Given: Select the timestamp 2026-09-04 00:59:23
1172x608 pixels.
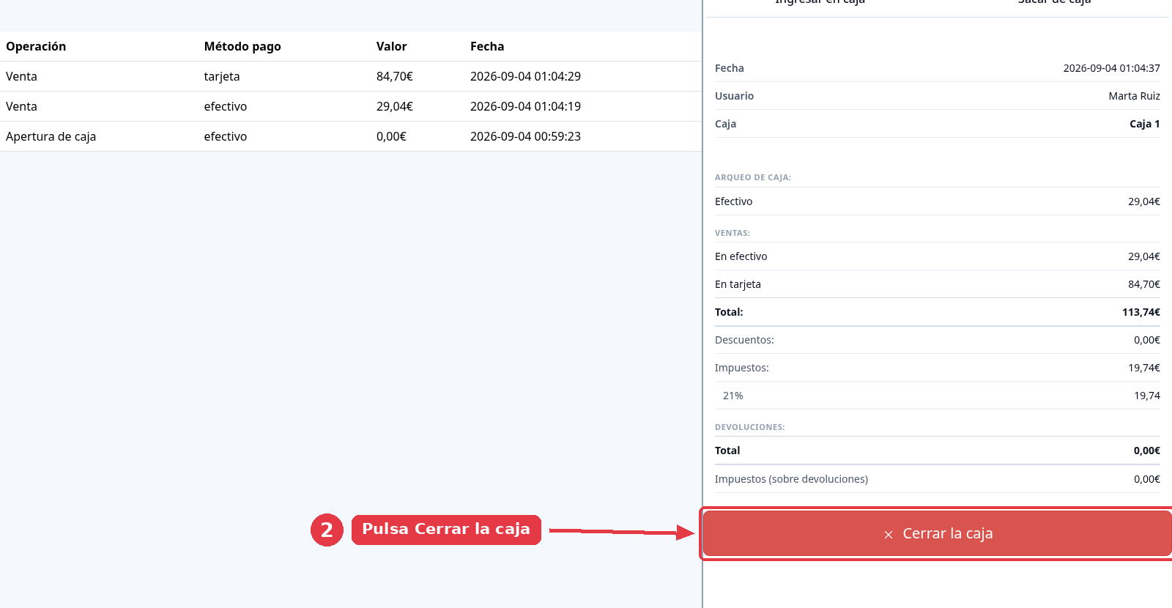Looking at the screenshot, I should point(525,136).
